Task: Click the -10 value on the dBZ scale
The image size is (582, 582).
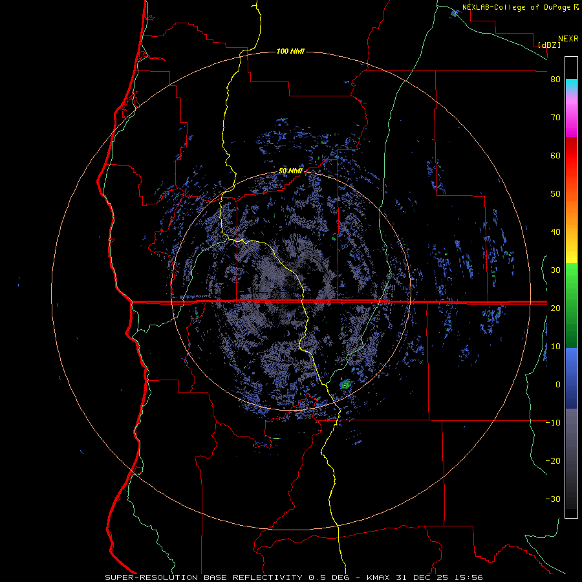Action: [x=553, y=423]
